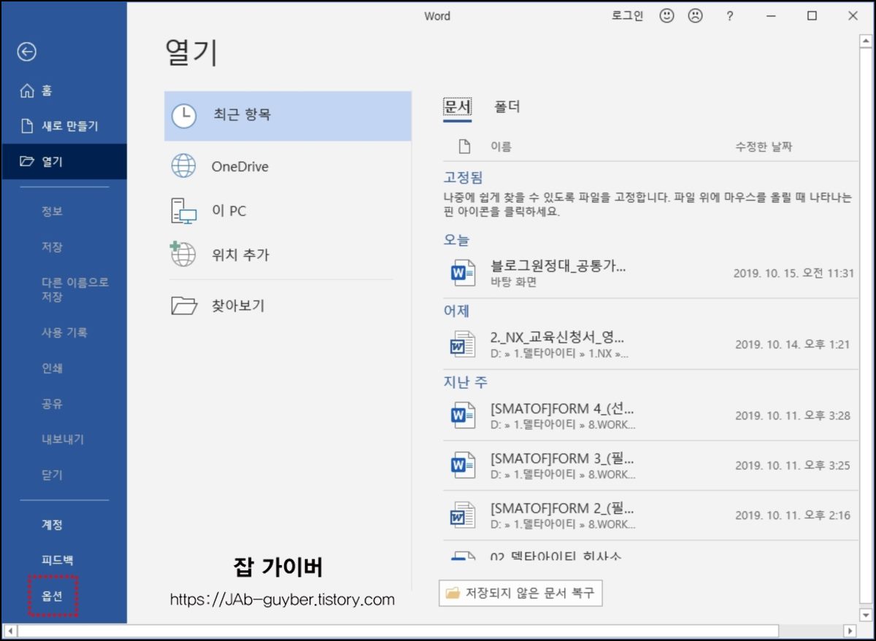
Task: Click the 위치 추가 label
Action: click(241, 255)
